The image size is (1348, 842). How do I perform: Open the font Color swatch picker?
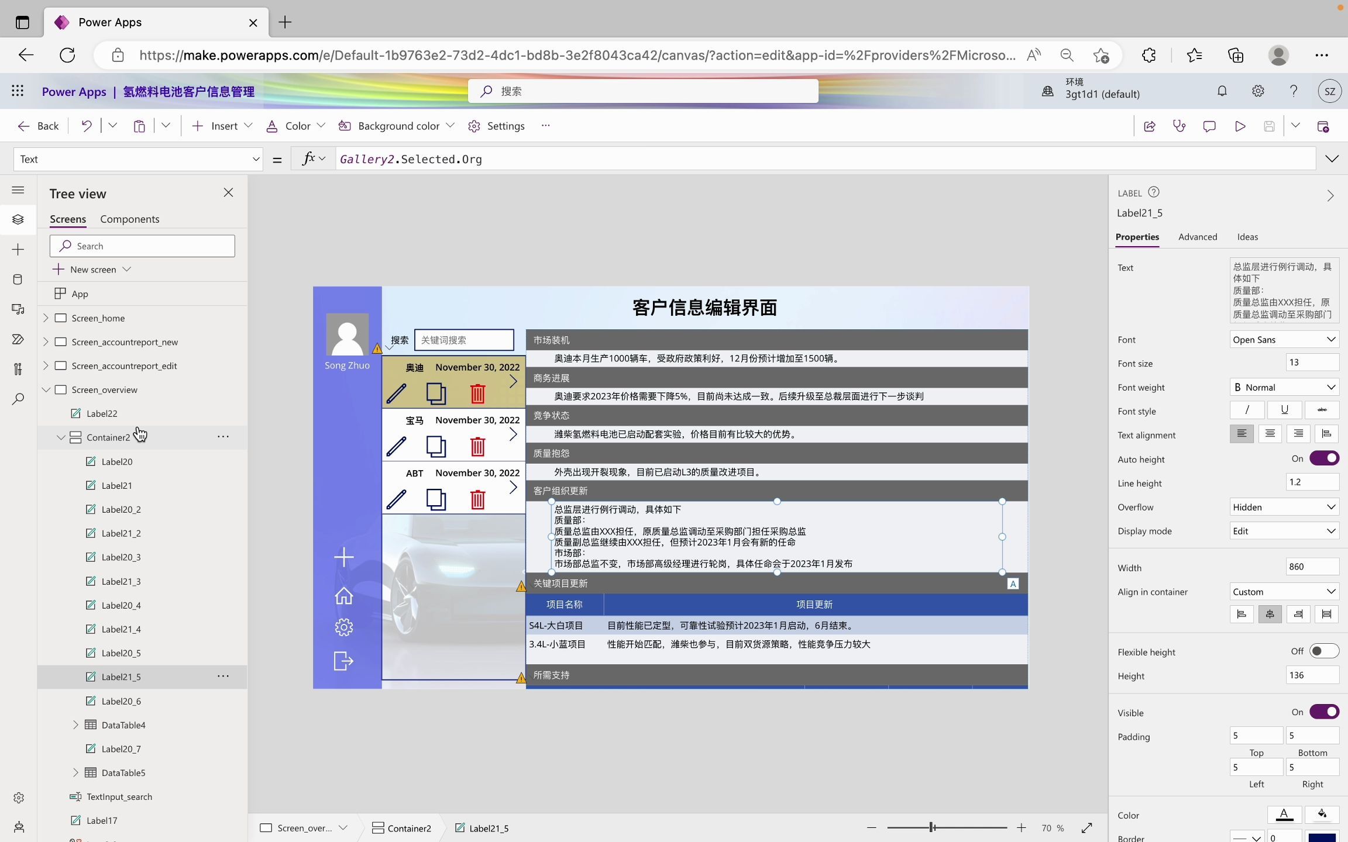(1284, 815)
